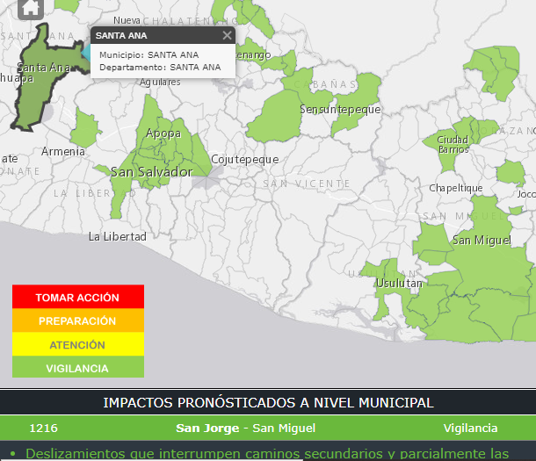Click the yellow Atención legend swatch
Image resolution: width=536 pixels, height=461 pixels.
78,345
